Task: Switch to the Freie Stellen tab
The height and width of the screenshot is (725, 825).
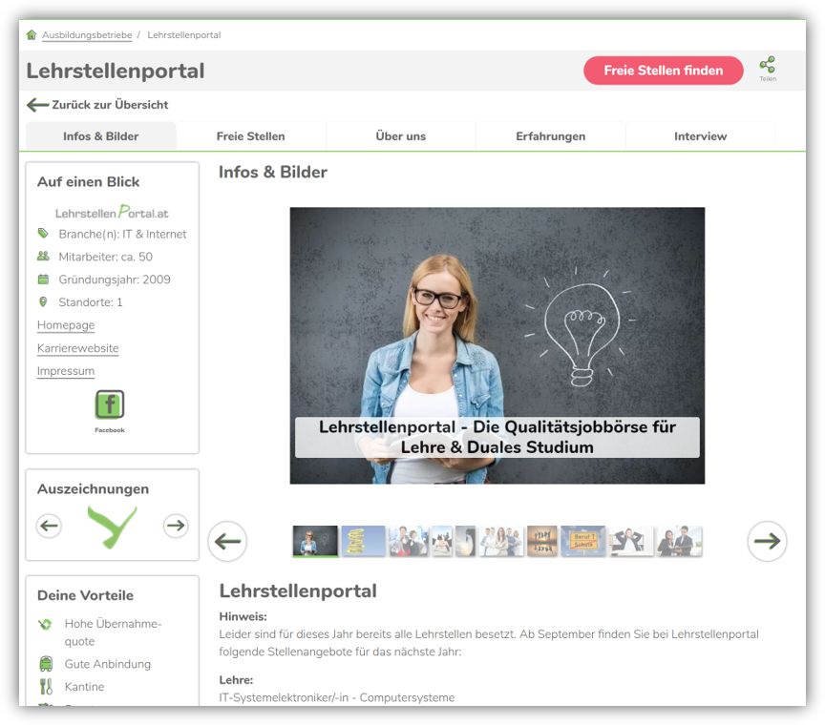Action: pos(250,136)
